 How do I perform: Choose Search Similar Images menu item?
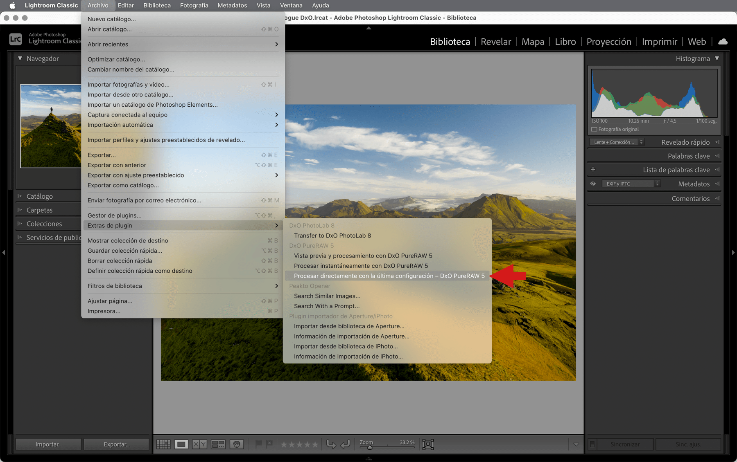point(387,296)
